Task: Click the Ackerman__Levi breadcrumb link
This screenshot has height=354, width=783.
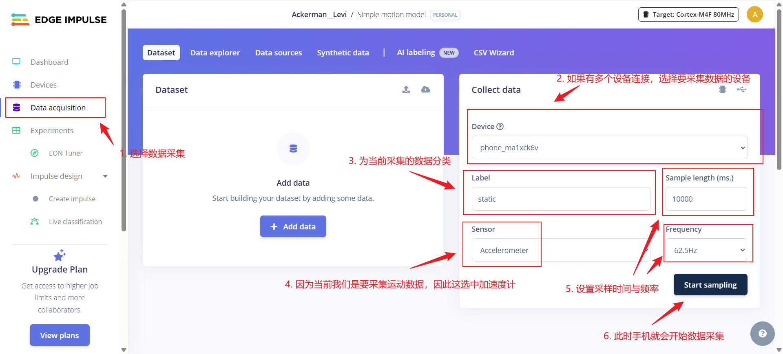Action: [x=319, y=15]
